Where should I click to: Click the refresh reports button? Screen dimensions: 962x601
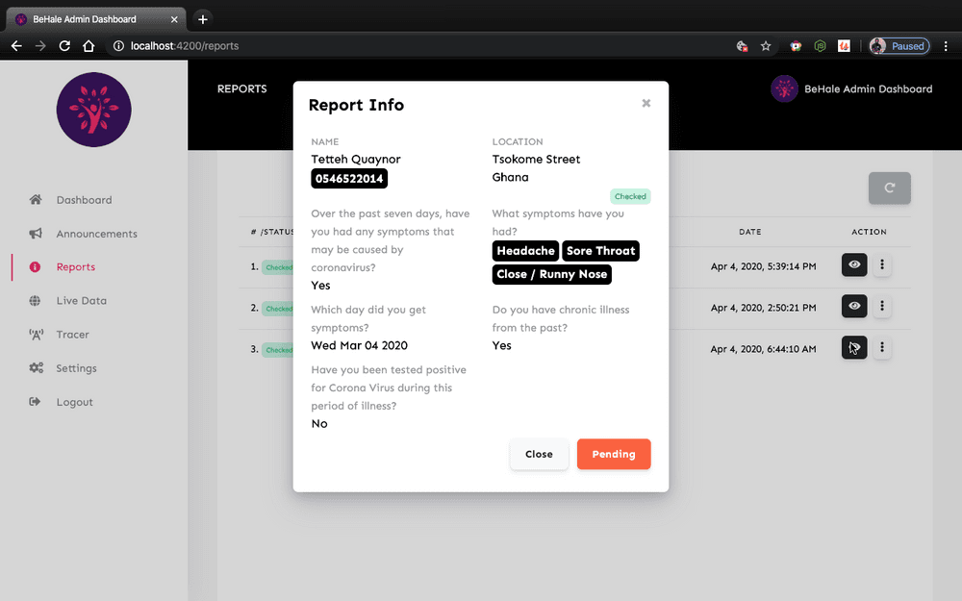pyautogui.click(x=889, y=188)
